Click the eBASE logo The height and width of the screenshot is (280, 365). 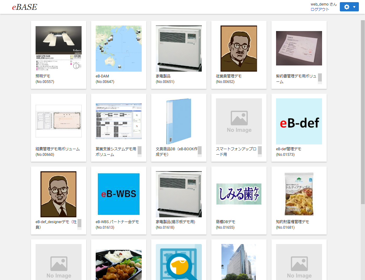point(25,7)
